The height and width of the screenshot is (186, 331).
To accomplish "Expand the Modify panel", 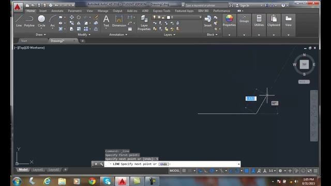I will (x=84, y=35).
